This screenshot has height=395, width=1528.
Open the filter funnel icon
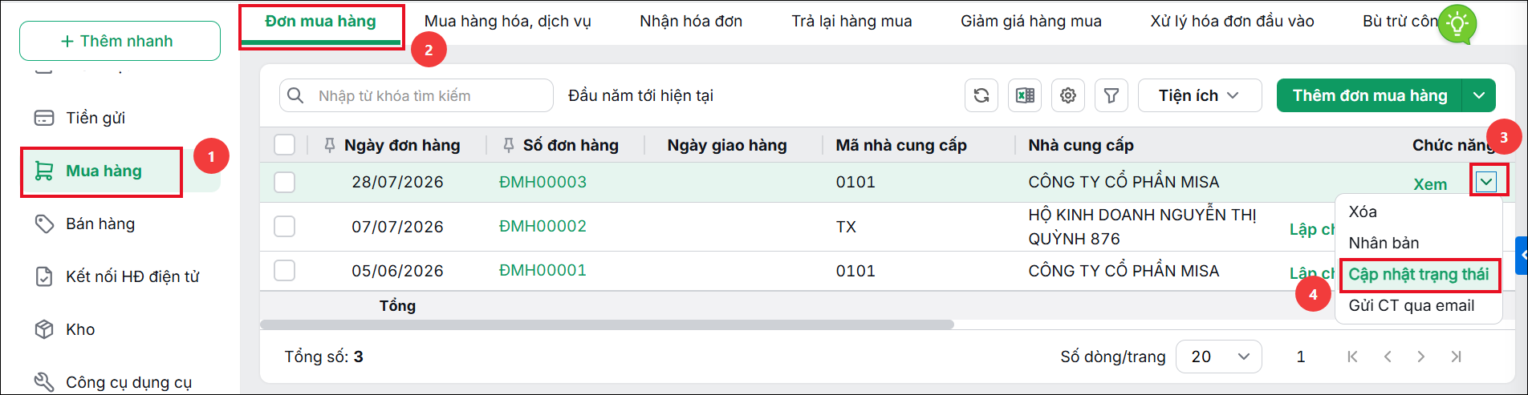1111,95
